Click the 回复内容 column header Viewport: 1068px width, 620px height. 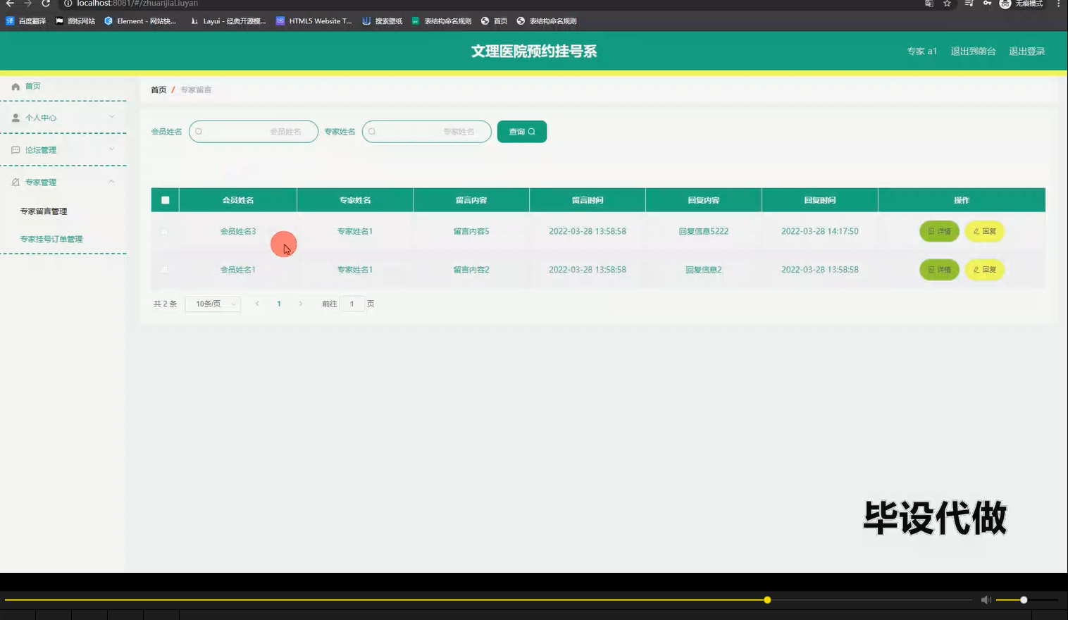pos(704,200)
